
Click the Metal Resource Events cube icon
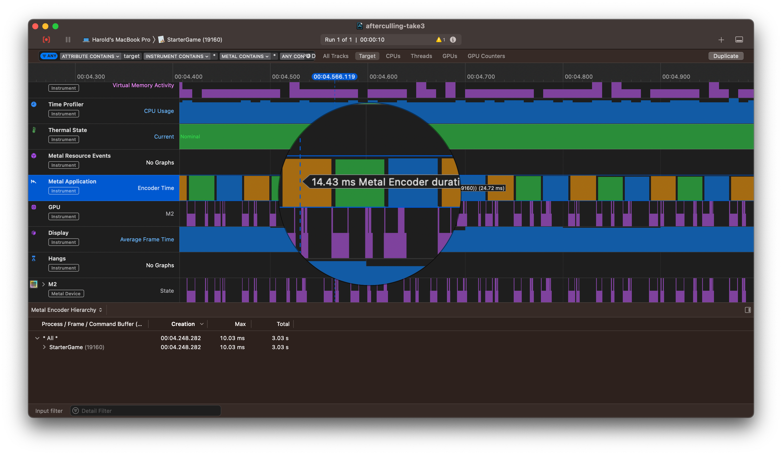(34, 156)
